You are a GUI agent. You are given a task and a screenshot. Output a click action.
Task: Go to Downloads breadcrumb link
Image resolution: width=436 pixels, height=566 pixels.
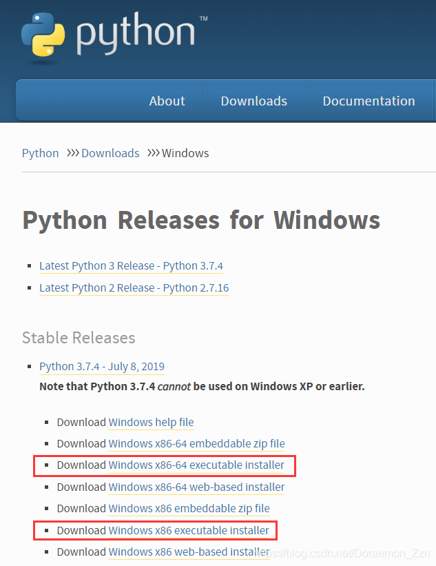pos(110,153)
